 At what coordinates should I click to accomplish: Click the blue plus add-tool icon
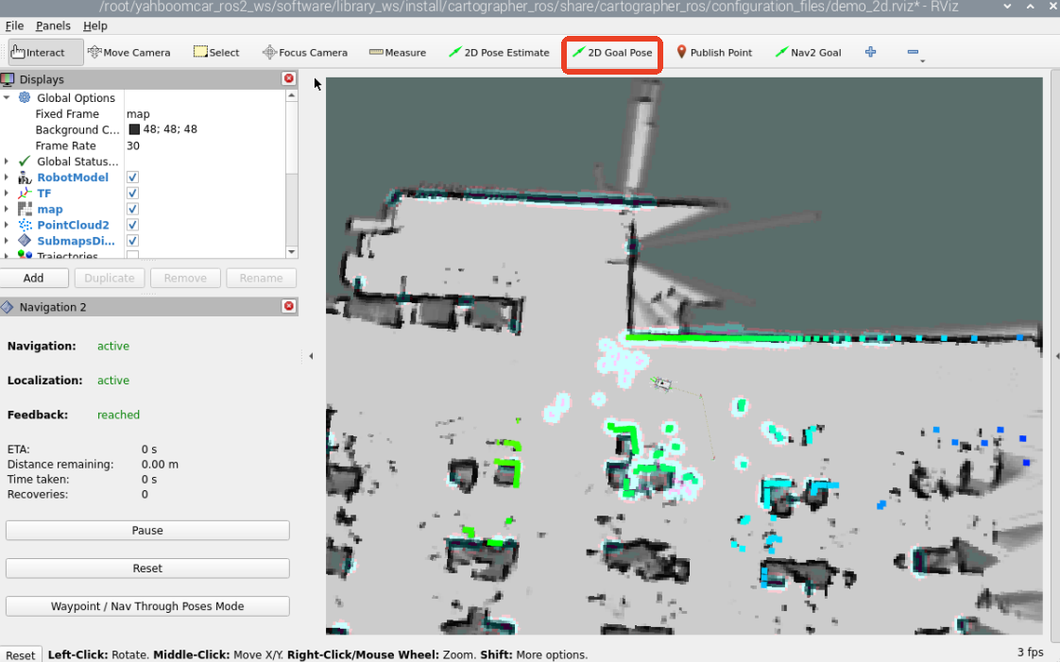(x=871, y=52)
